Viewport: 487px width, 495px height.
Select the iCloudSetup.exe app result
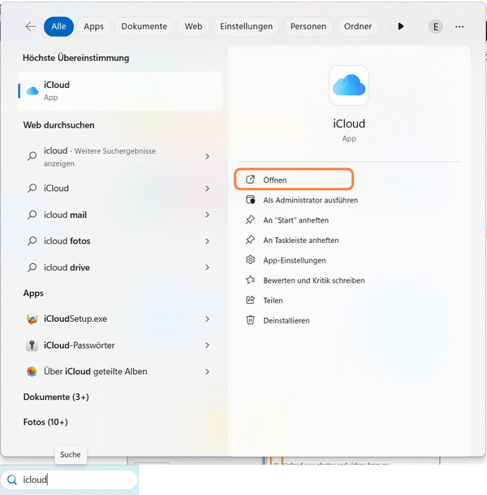[120, 319]
